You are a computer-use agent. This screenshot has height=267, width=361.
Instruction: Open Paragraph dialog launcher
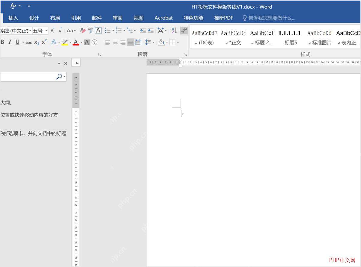click(185, 54)
